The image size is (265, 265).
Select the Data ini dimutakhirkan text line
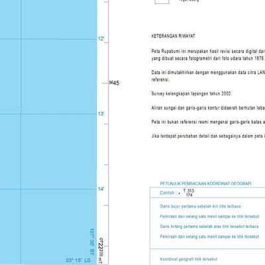point(208,72)
